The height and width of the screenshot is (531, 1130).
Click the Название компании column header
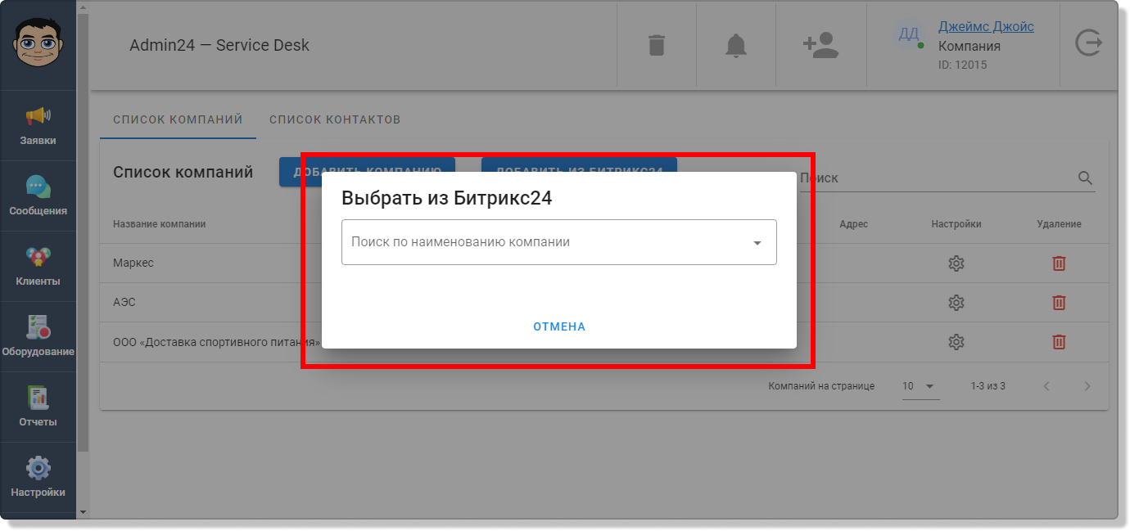(x=160, y=224)
